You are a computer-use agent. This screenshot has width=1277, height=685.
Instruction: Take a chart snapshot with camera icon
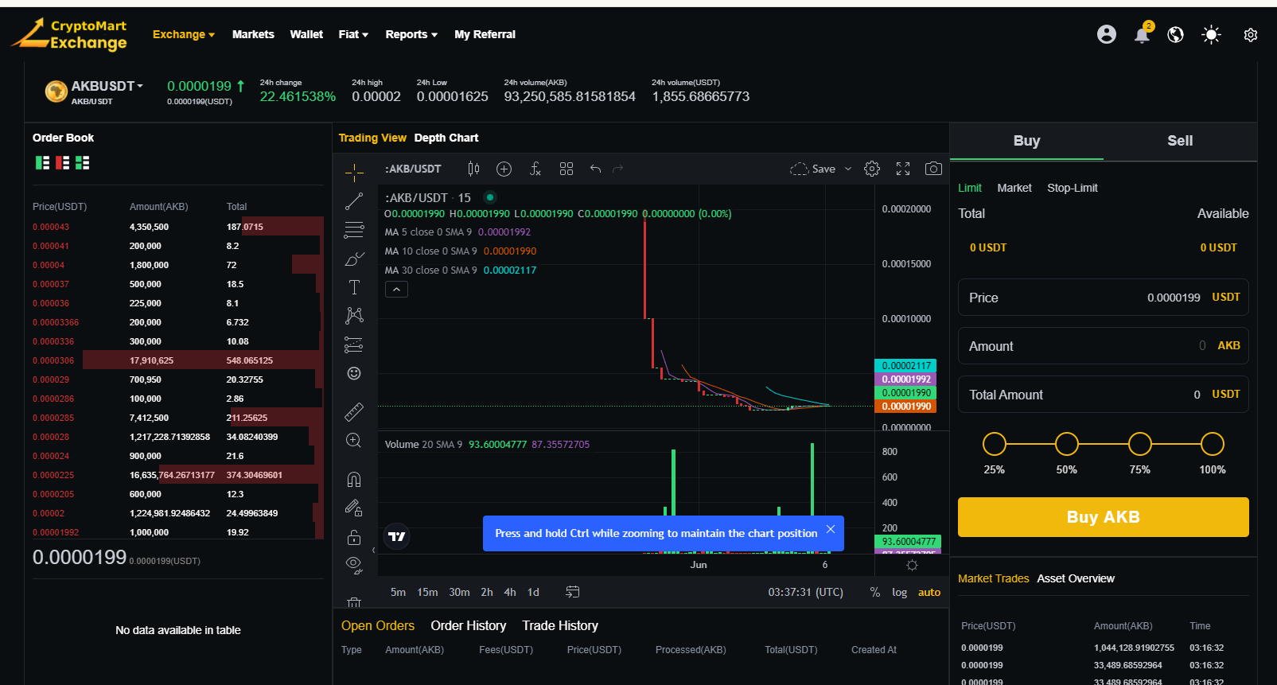point(933,169)
